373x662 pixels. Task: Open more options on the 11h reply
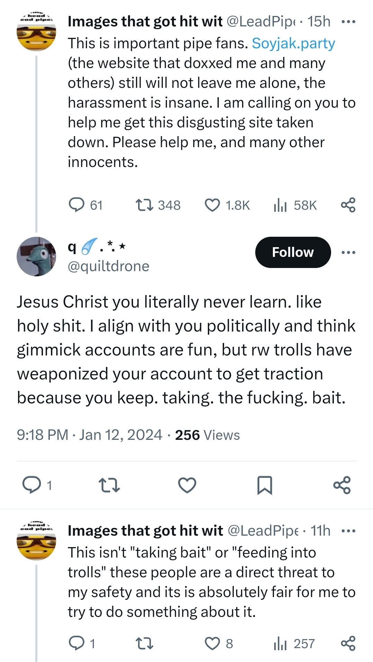[x=348, y=531]
